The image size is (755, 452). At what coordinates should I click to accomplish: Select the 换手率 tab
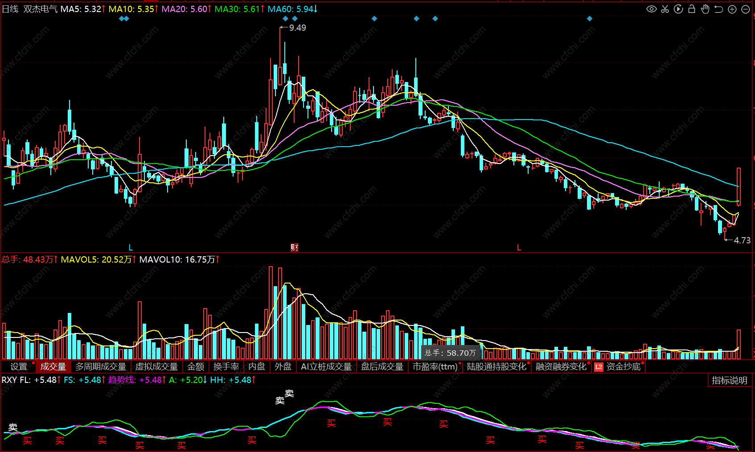[x=226, y=366]
